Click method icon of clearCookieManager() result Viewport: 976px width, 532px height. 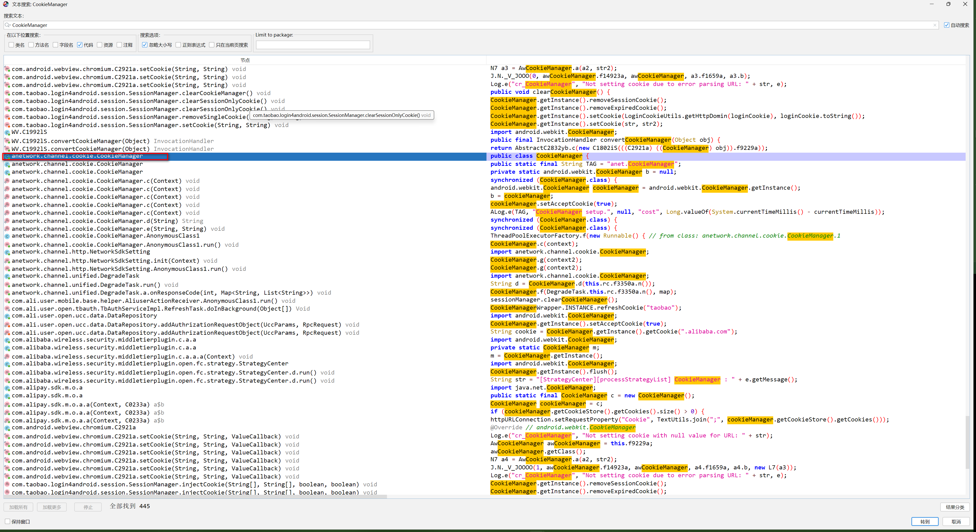coord(7,93)
